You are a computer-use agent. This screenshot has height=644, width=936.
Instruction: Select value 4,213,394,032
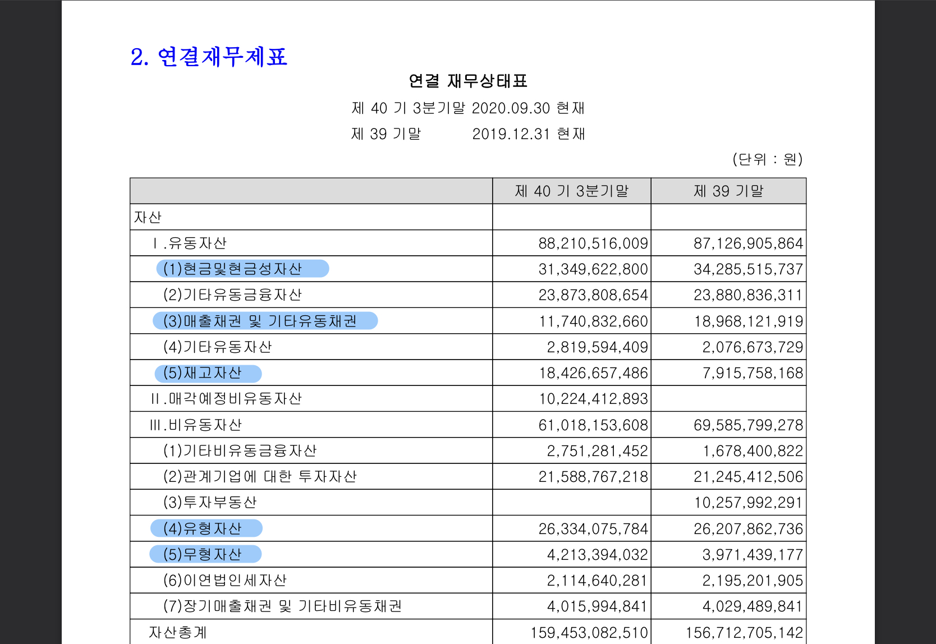click(x=598, y=555)
